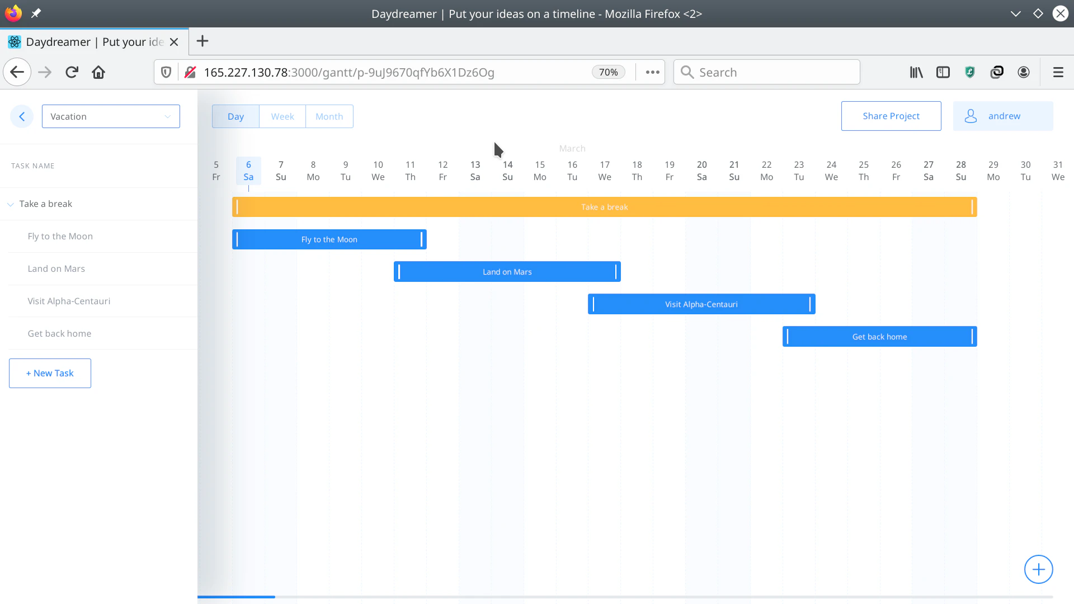The width and height of the screenshot is (1074, 604).
Task: Select the Daydreamer browser tab
Action: point(89,42)
